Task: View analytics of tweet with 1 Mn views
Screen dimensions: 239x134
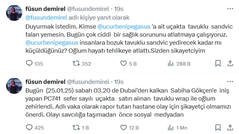Action: point(171,128)
